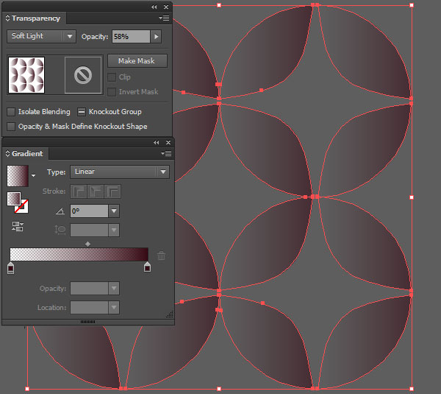This screenshot has width=441, height=394.
Task: Collapse the Gradient panel with double arrows
Action: pos(155,142)
